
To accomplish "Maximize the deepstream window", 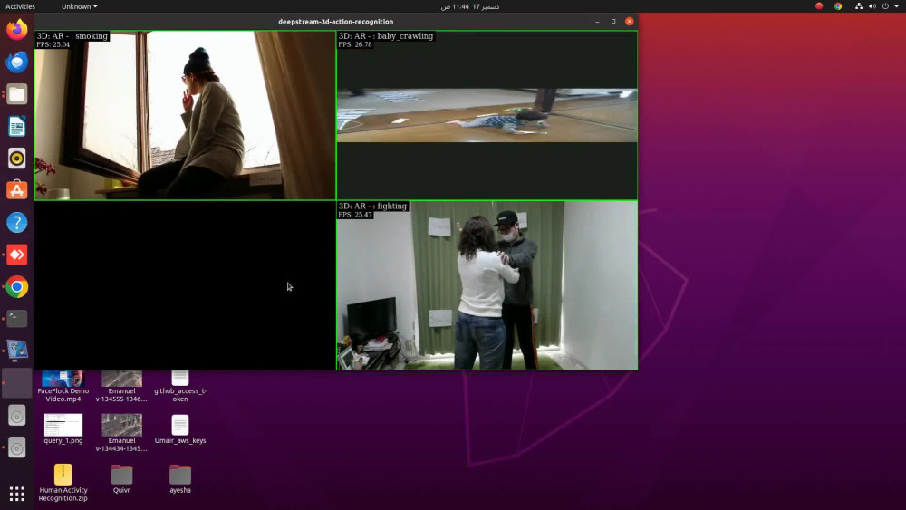I will pos(613,22).
